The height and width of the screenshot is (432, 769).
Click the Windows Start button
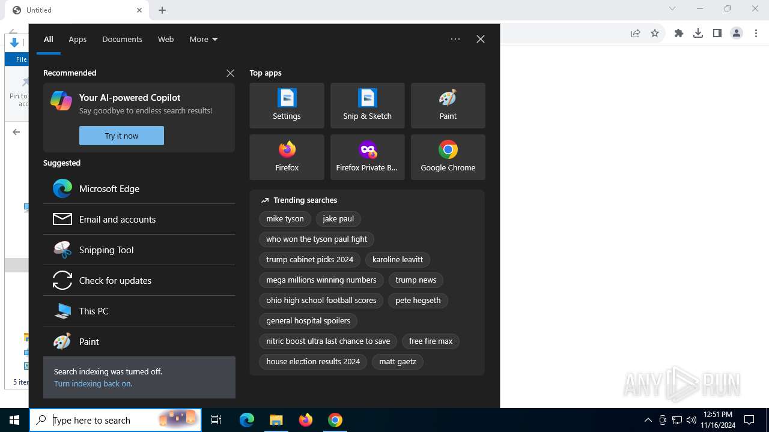tap(14, 420)
